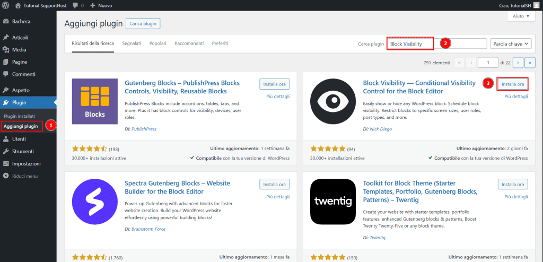Open the PublishPress author link
543x262 pixels.
144,129
